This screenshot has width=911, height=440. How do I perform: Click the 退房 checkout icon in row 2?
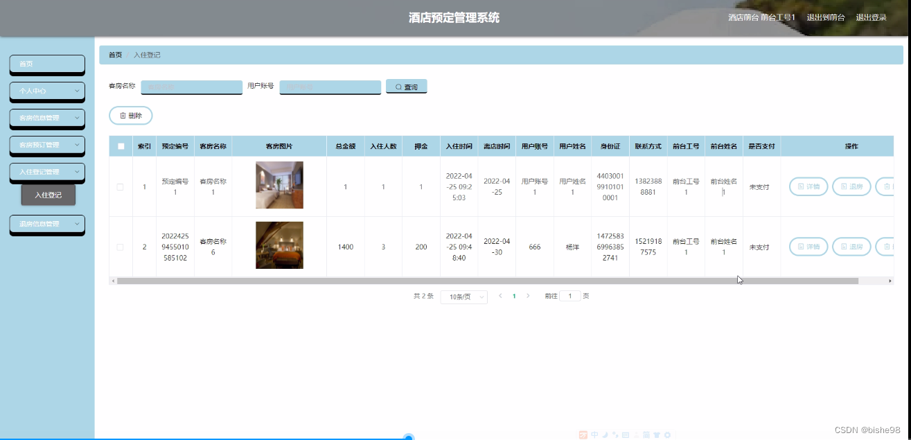[x=843, y=246]
